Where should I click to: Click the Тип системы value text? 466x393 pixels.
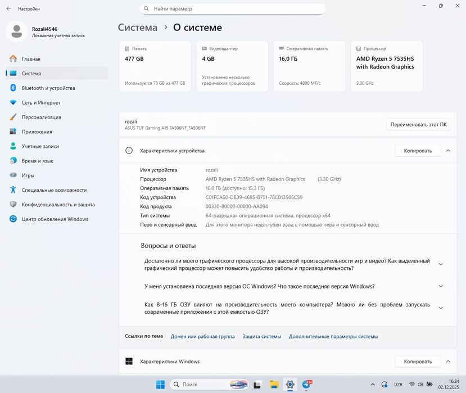pos(268,215)
